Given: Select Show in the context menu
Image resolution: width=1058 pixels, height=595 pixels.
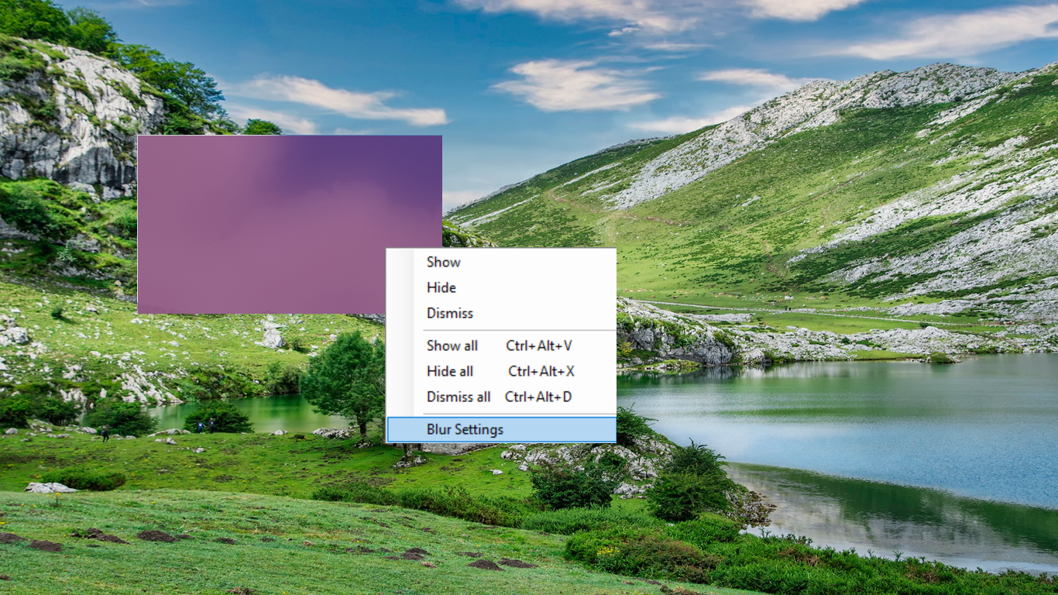Looking at the screenshot, I should click(444, 262).
